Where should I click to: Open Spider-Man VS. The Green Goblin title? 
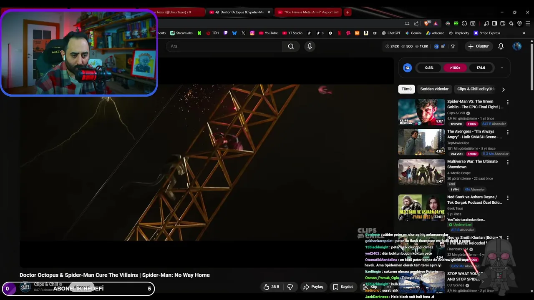[x=475, y=104]
